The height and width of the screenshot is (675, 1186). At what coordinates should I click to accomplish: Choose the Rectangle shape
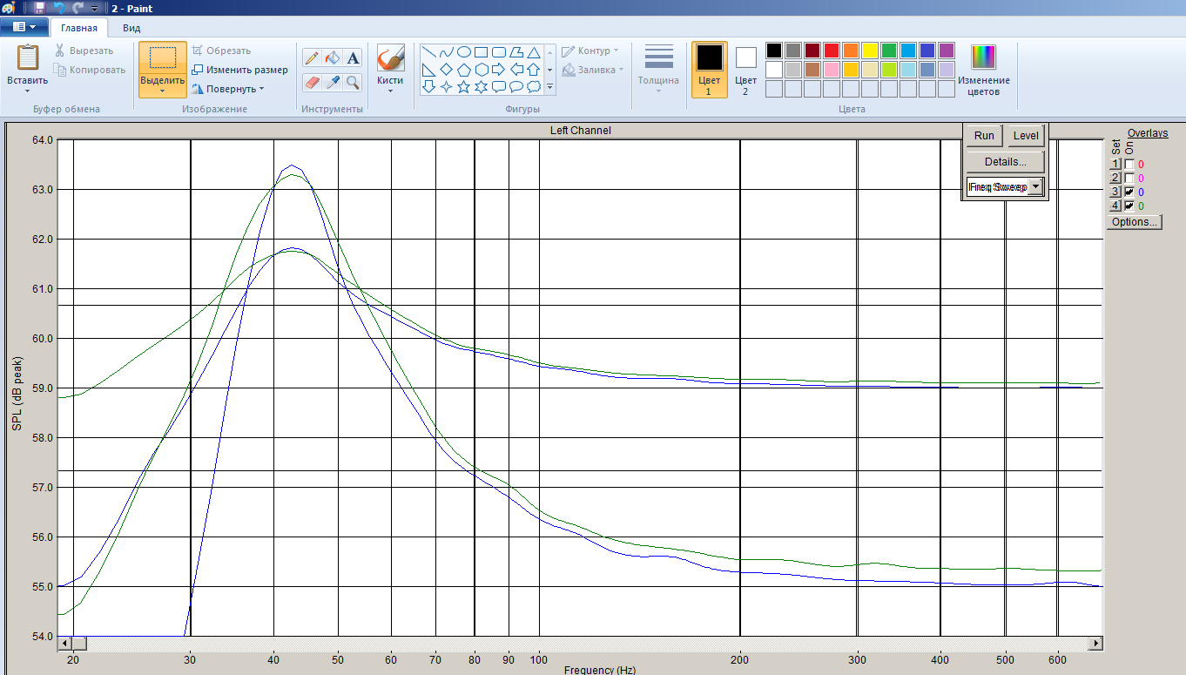tap(481, 52)
